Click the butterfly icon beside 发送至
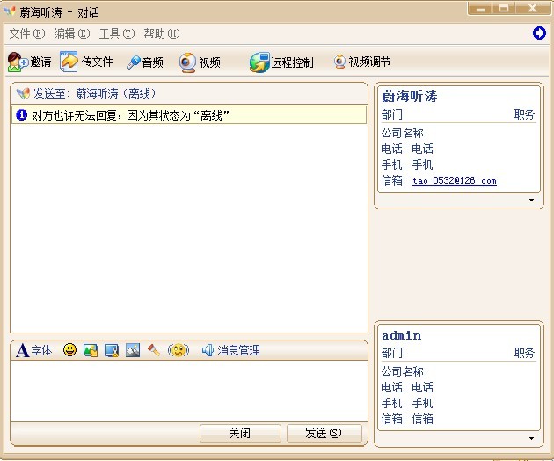 (24, 93)
